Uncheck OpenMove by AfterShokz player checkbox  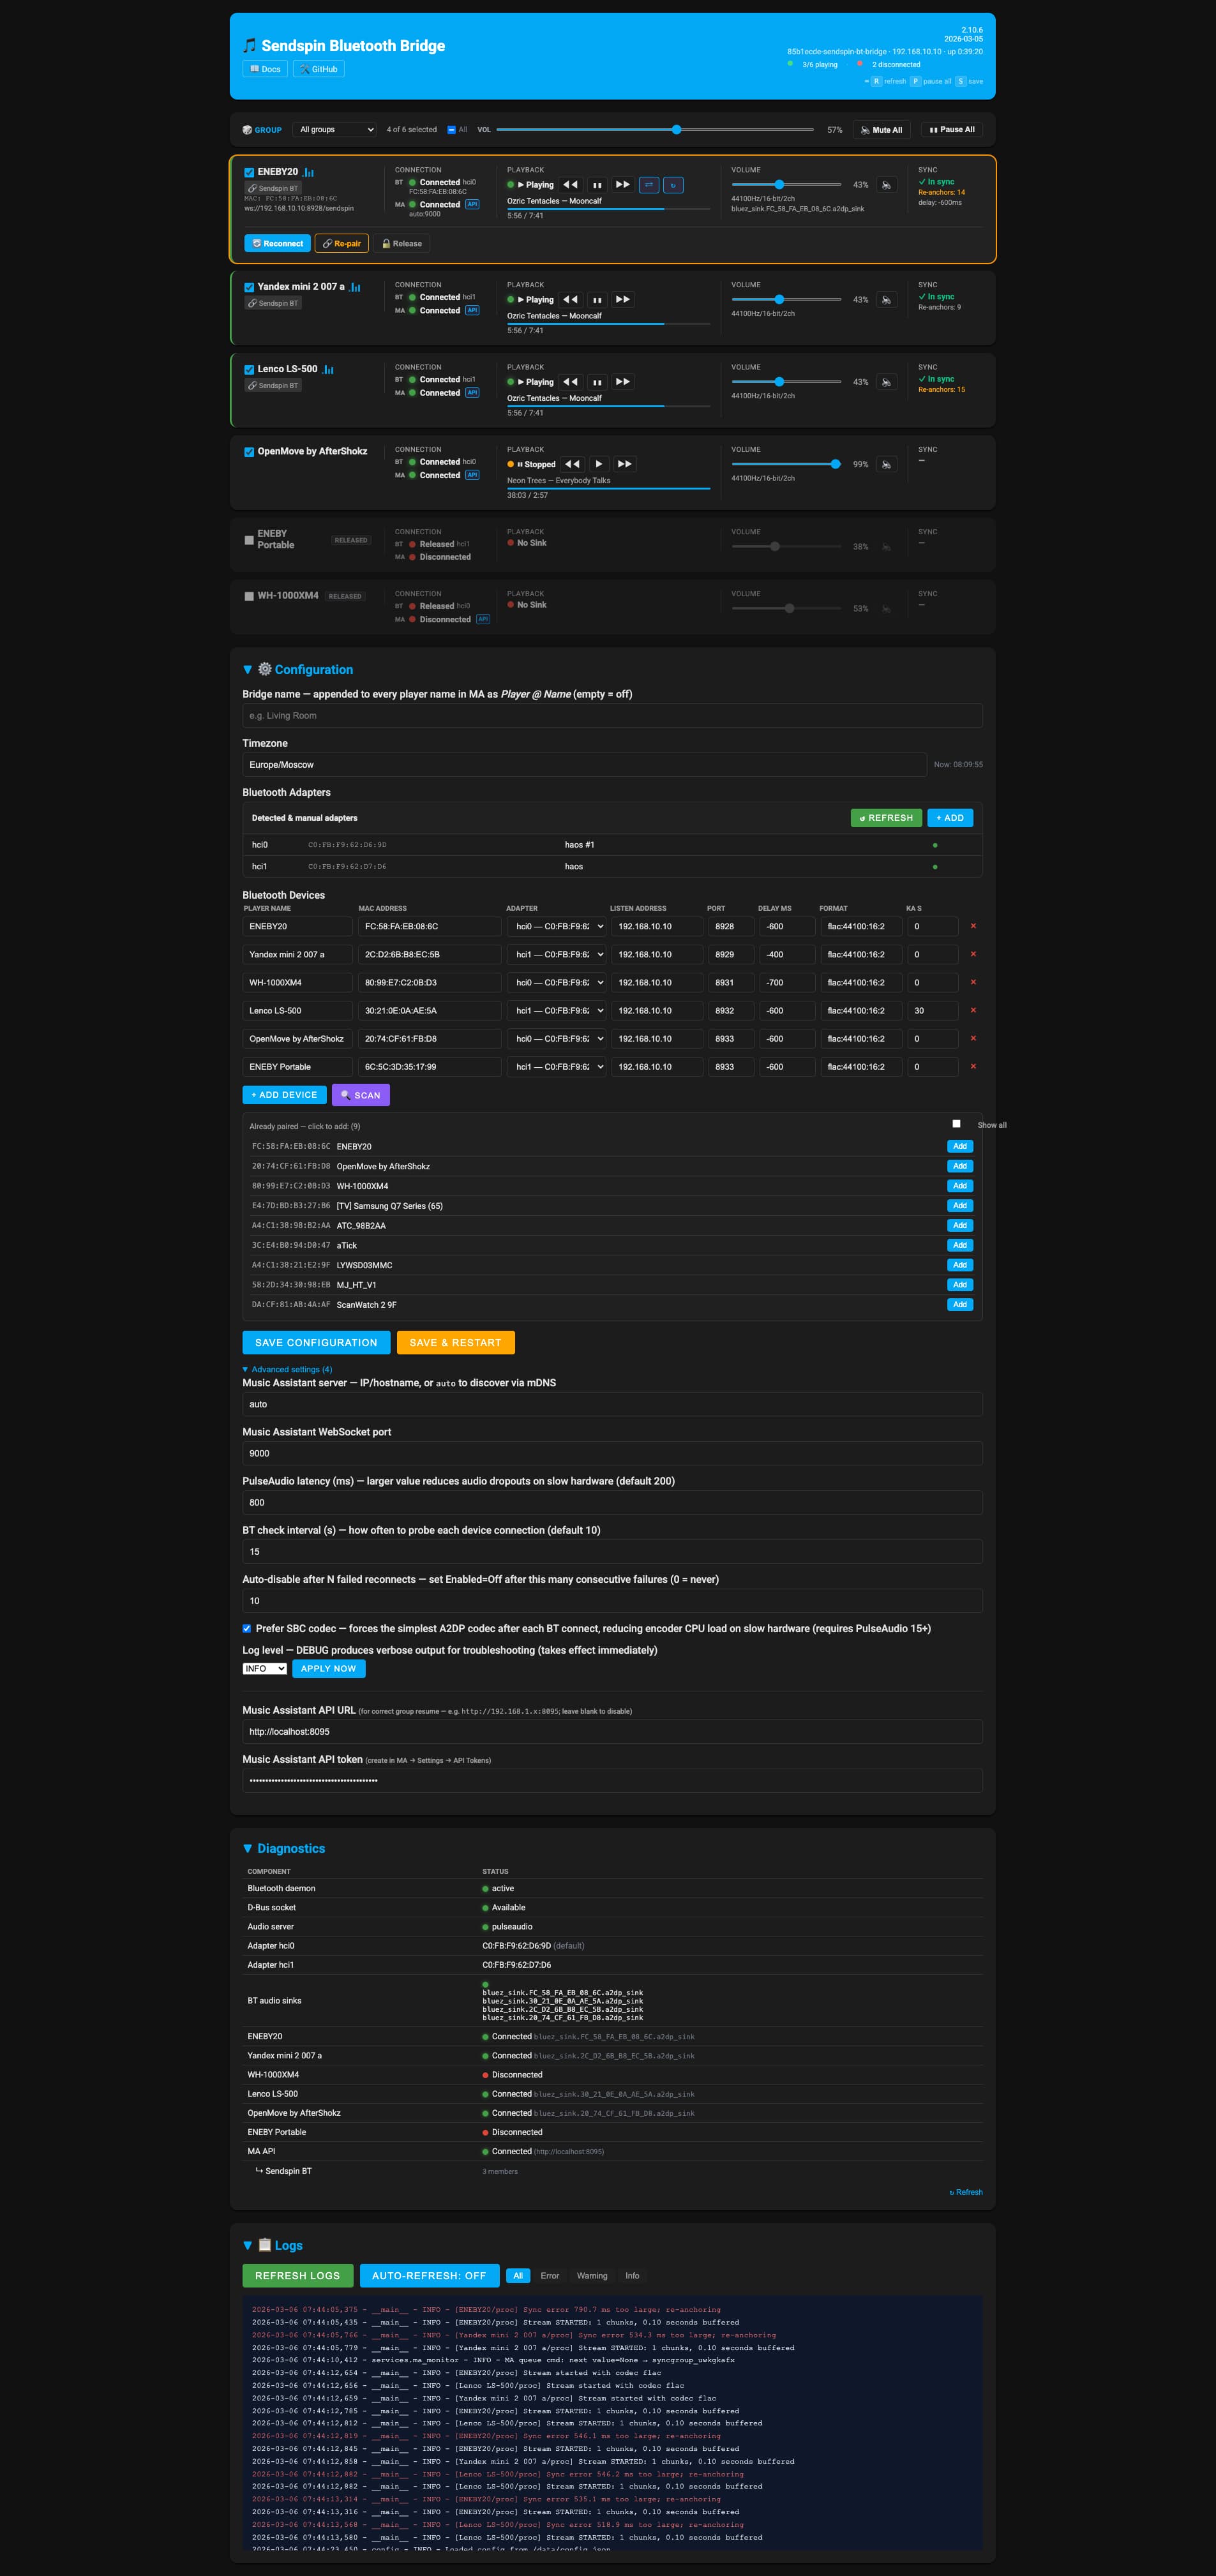click(249, 452)
